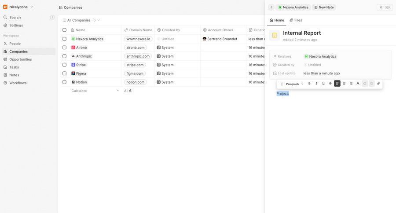The height and width of the screenshot is (213, 396).
Task: Click the www.nexora.io domain chip
Action: click(139, 39)
